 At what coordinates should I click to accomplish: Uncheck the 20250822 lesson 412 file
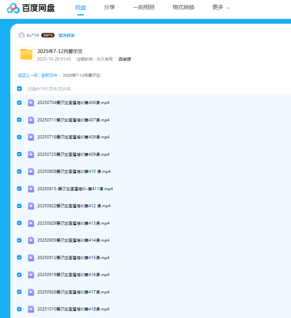[19, 206]
